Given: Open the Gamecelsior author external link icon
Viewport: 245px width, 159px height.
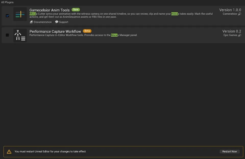Looking at the screenshot, I should pos(240,14).
